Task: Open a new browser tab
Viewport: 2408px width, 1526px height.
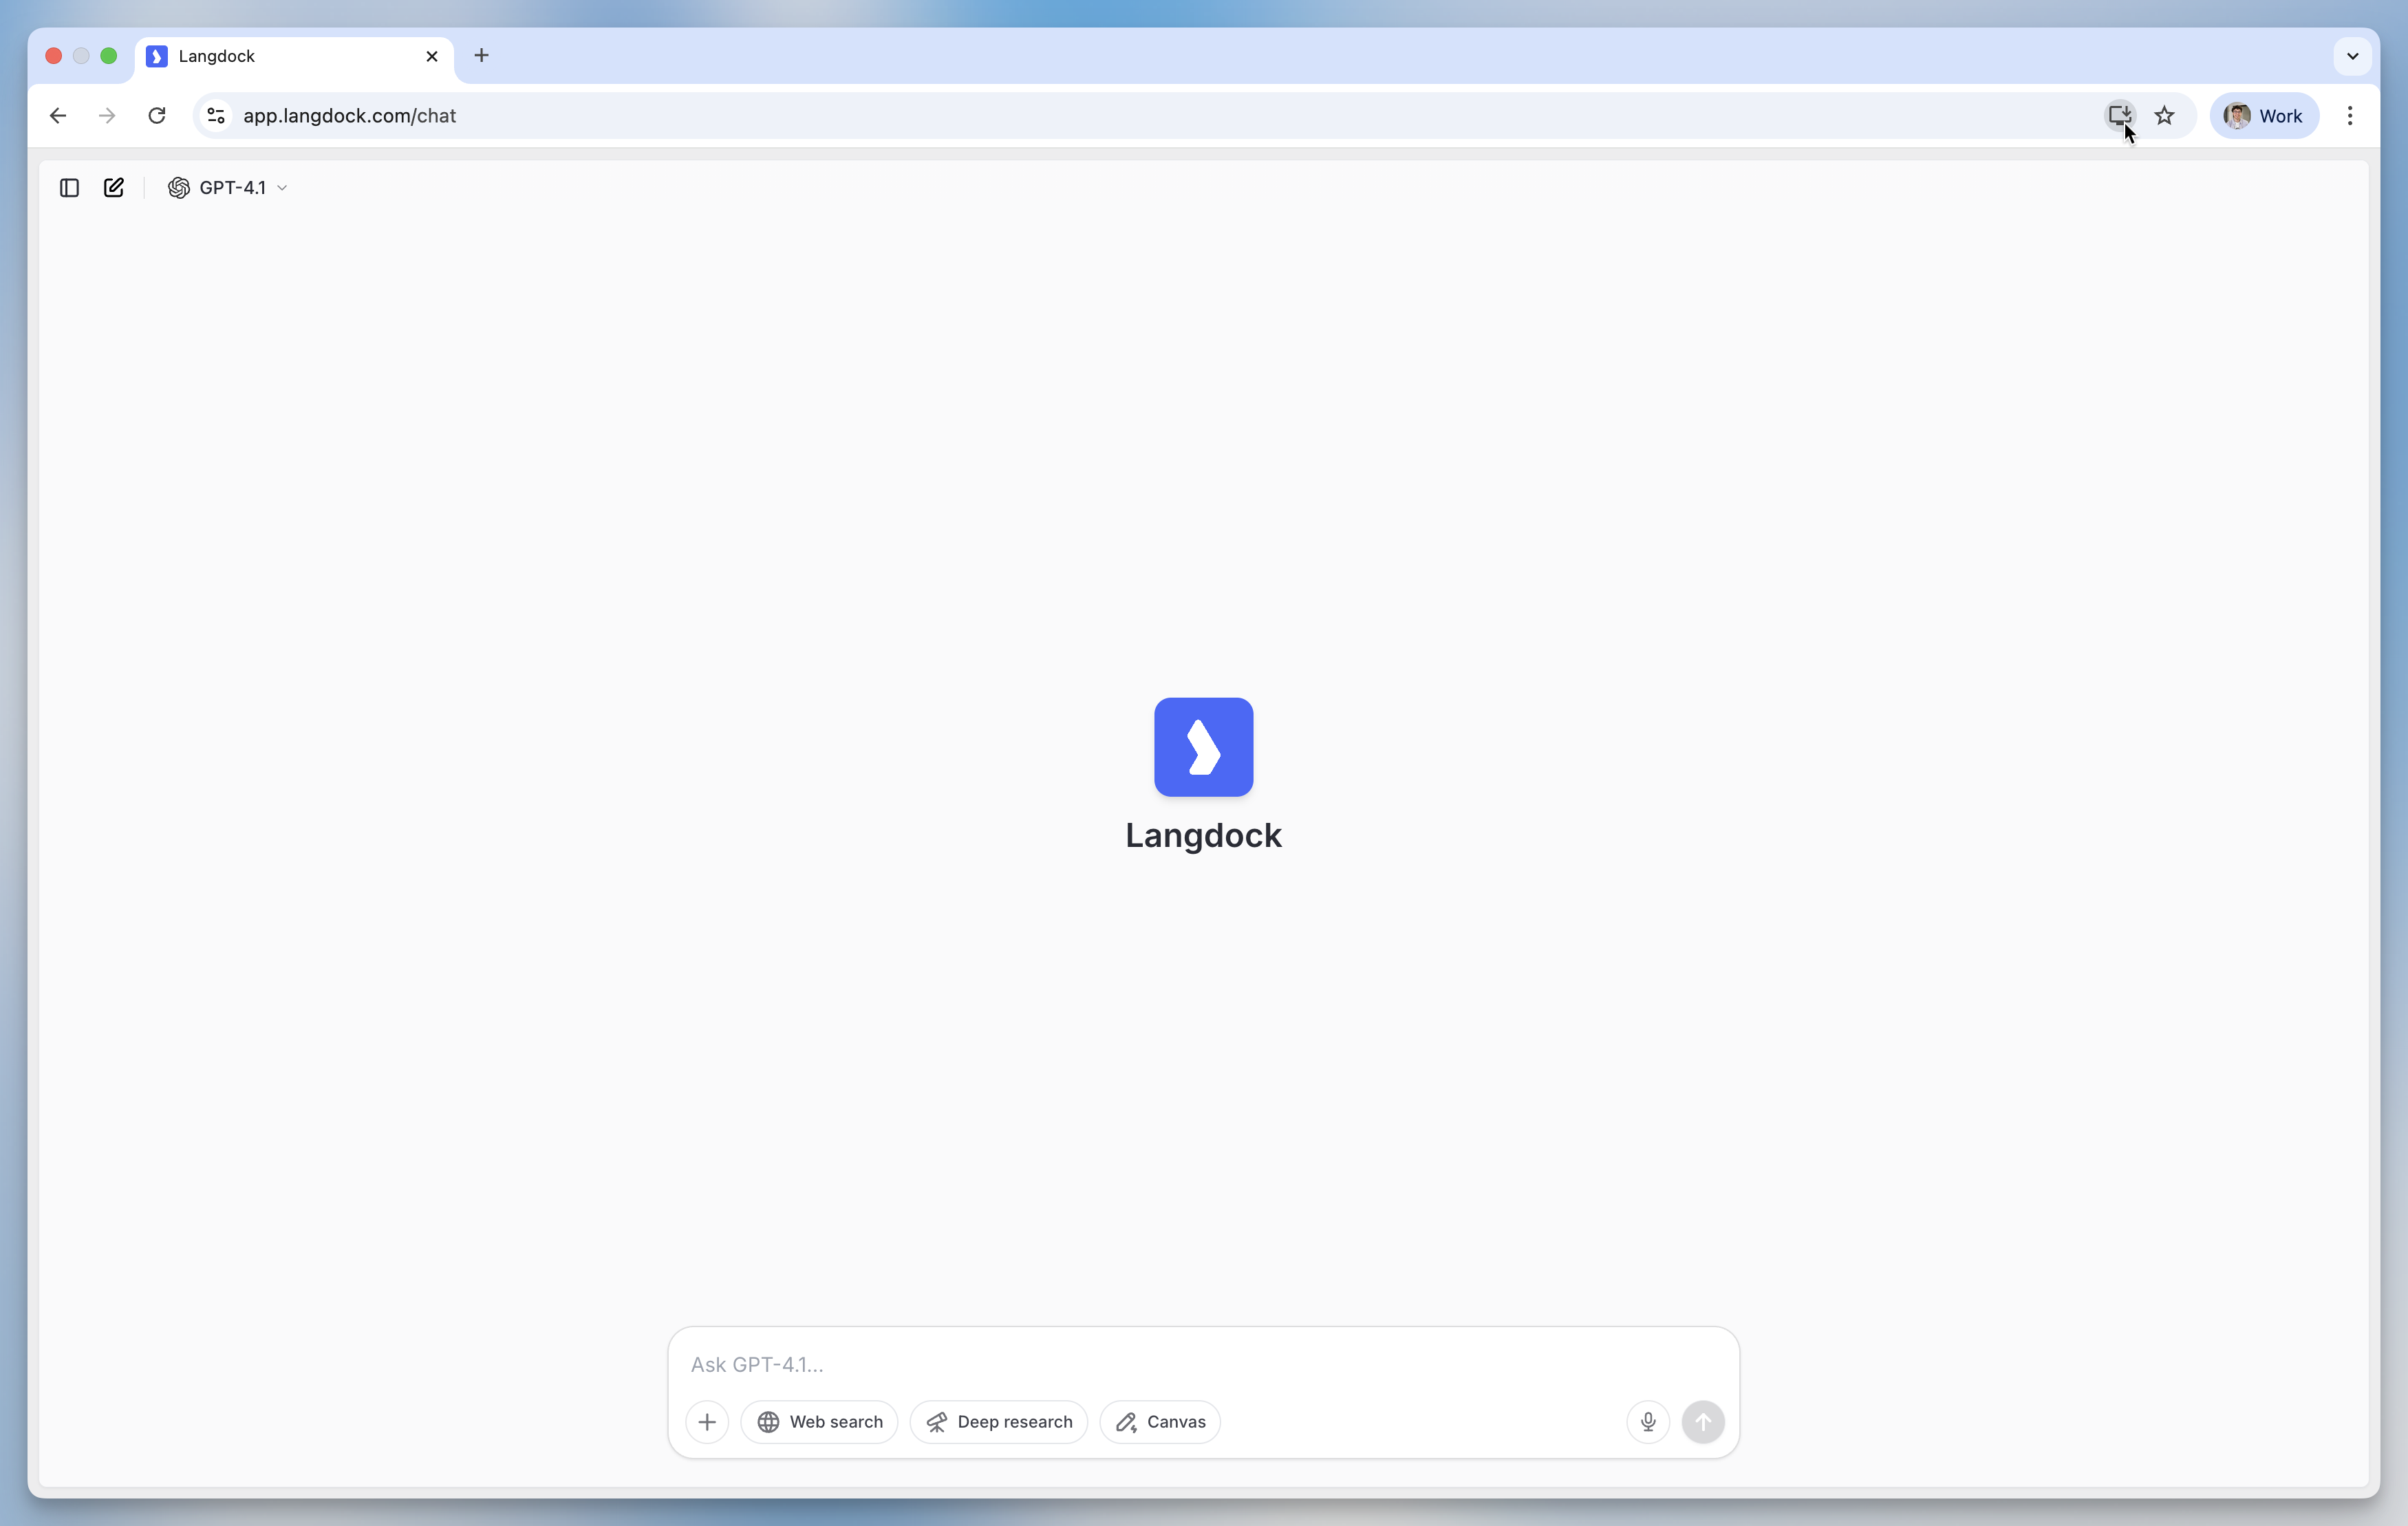Action: tap(481, 56)
